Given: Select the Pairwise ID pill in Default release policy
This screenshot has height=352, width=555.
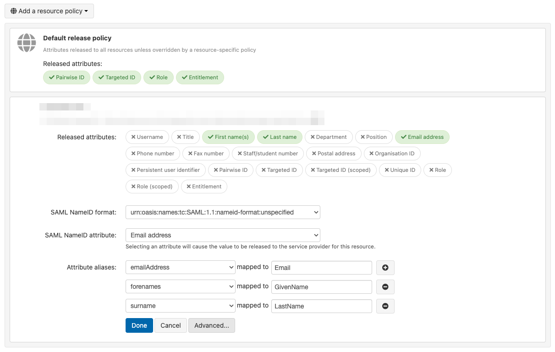Looking at the screenshot, I should [x=66, y=77].
